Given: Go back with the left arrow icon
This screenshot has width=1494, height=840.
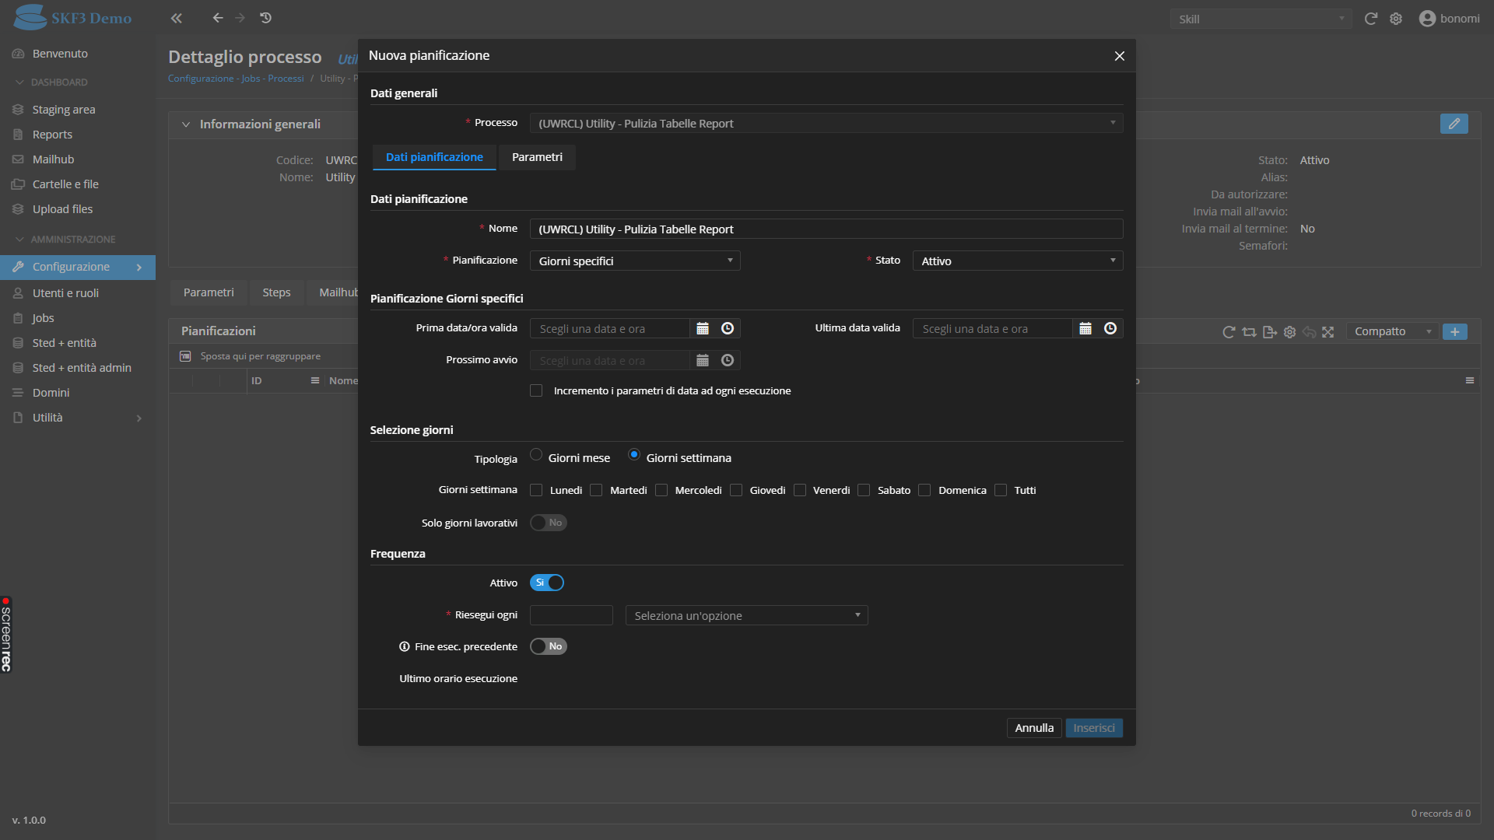Looking at the screenshot, I should (x=218, y=18).
